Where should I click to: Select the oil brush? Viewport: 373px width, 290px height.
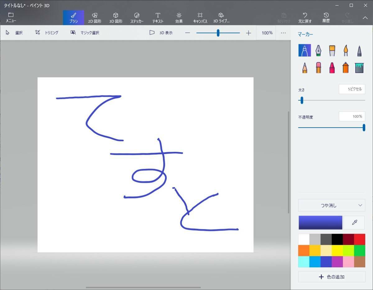(x=332, y=50)
